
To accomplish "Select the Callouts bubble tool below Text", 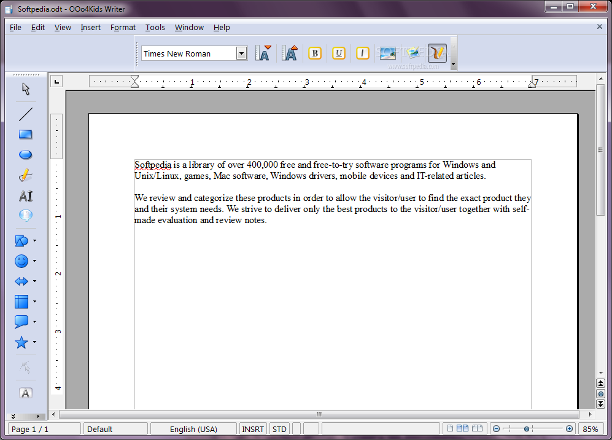I will point(26,215).
